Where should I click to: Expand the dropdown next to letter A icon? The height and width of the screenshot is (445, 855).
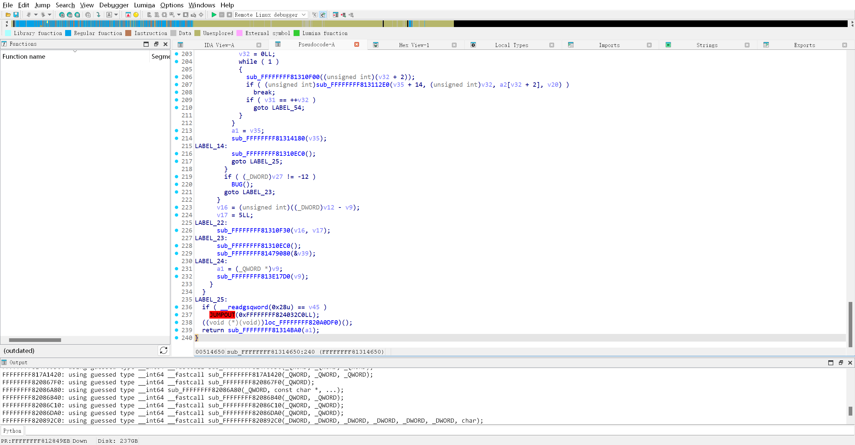tap(116, 15)
